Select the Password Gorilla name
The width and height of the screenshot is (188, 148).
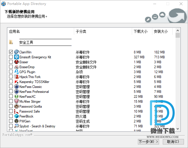point(31,106)
